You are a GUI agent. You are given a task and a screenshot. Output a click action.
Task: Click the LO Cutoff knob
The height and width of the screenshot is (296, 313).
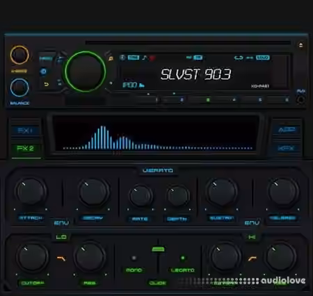click(32, 257)
